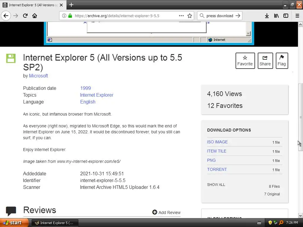303x227 pixels.
Task: Click the Favorite star button
Action: point(245,61)
